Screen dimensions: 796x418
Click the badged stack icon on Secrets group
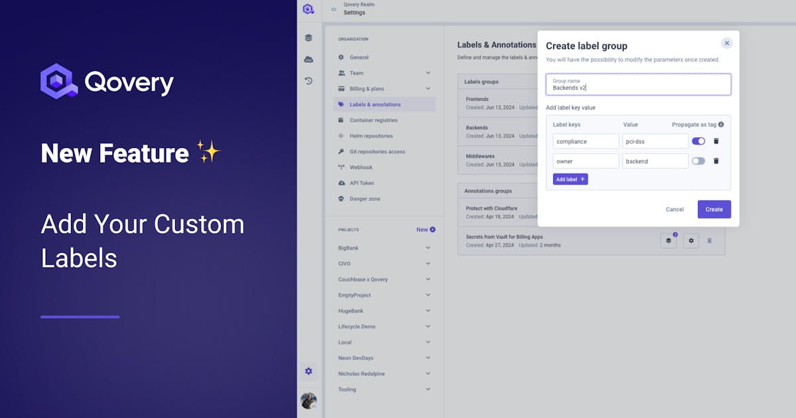(668, 241)
